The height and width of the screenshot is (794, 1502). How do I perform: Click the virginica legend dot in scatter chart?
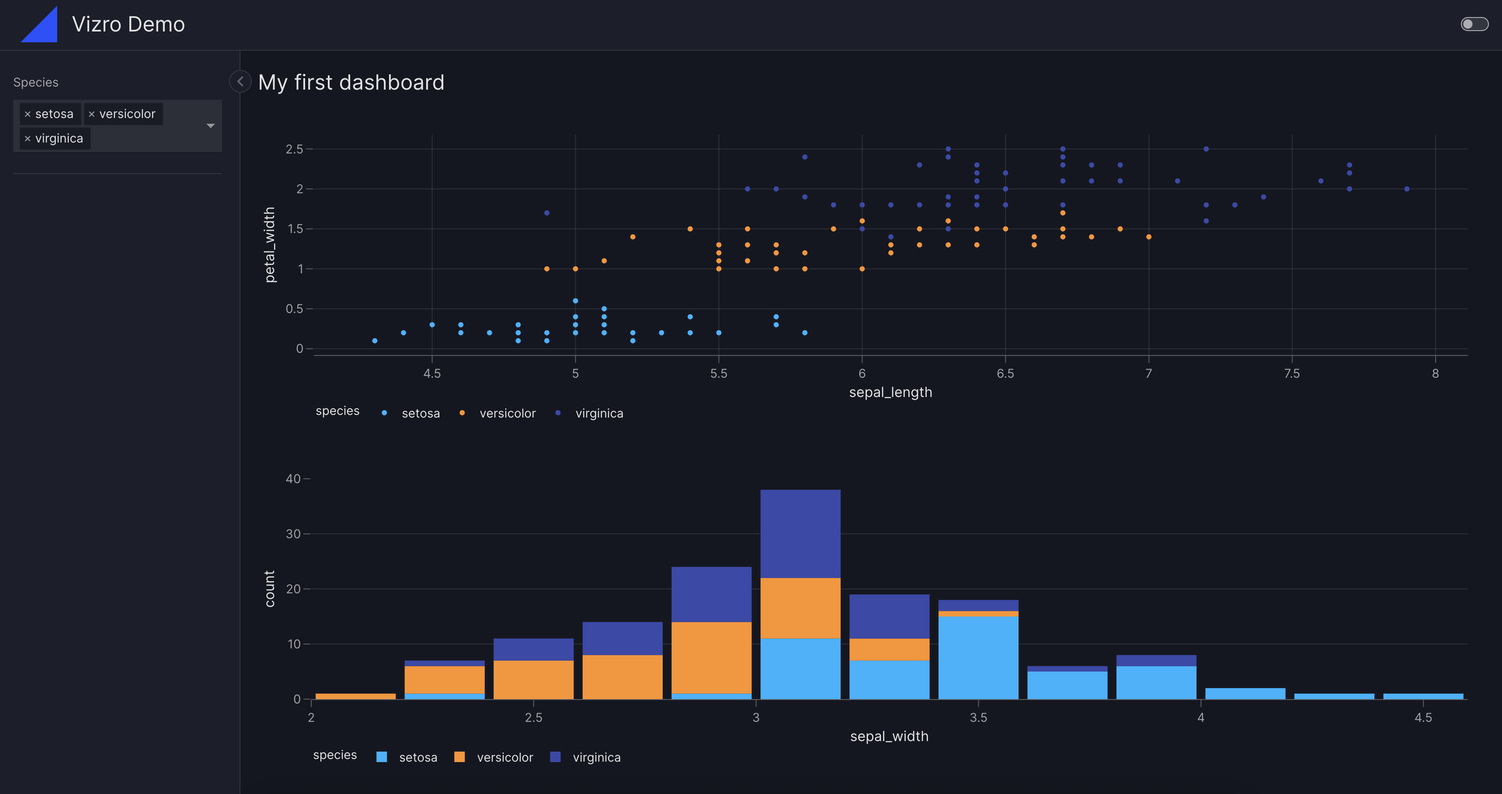559,412
